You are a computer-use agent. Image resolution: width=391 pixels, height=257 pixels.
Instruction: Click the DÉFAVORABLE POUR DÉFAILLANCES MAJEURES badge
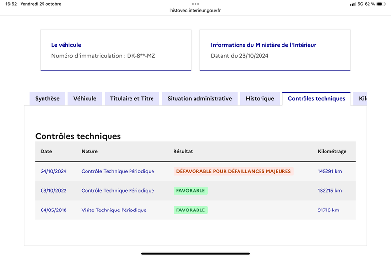coord(234,171)
